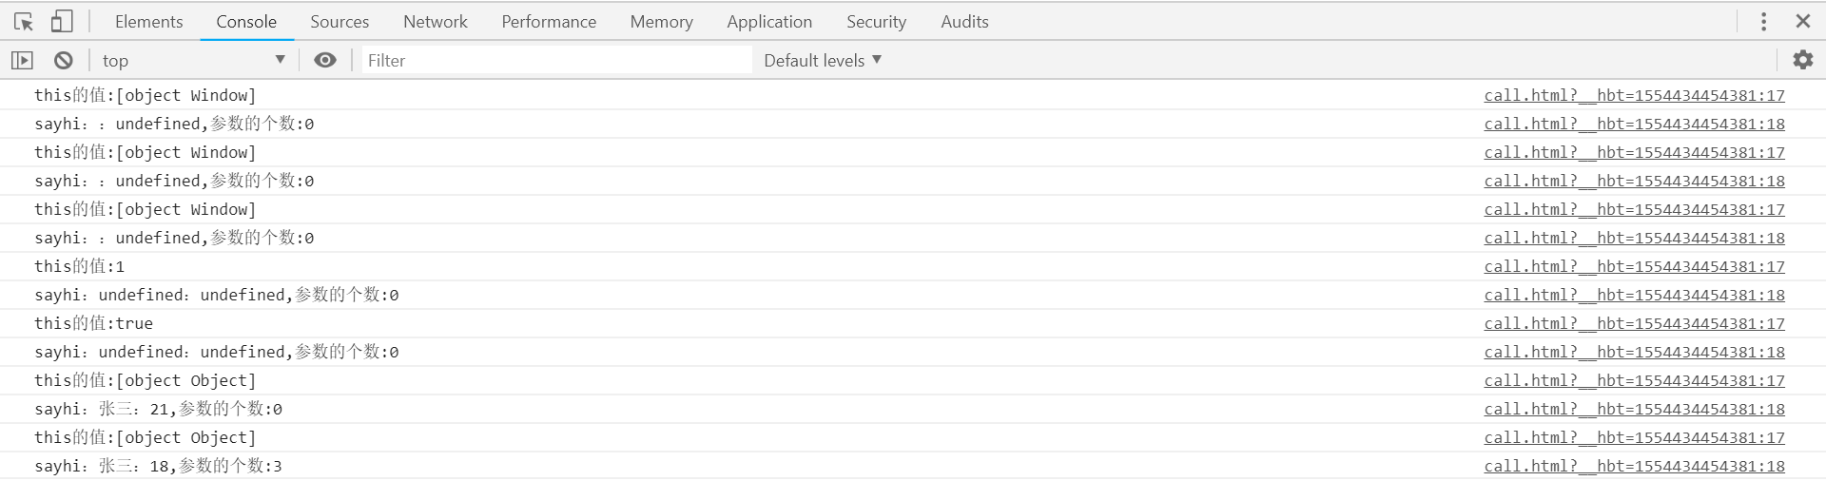Switch to the Elements tab

point(148,21)
